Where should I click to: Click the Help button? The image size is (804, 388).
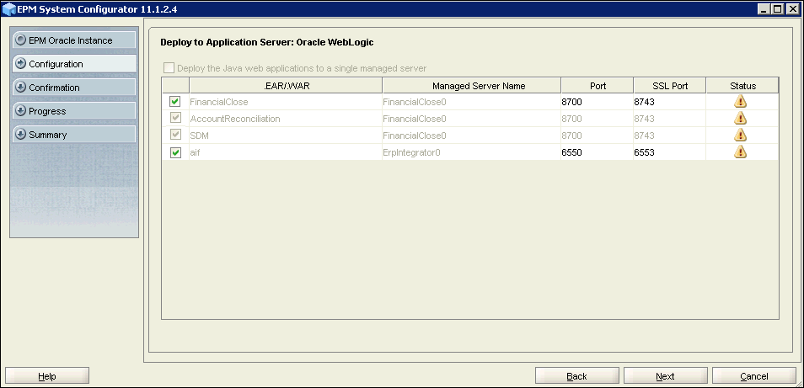point(47,375)
